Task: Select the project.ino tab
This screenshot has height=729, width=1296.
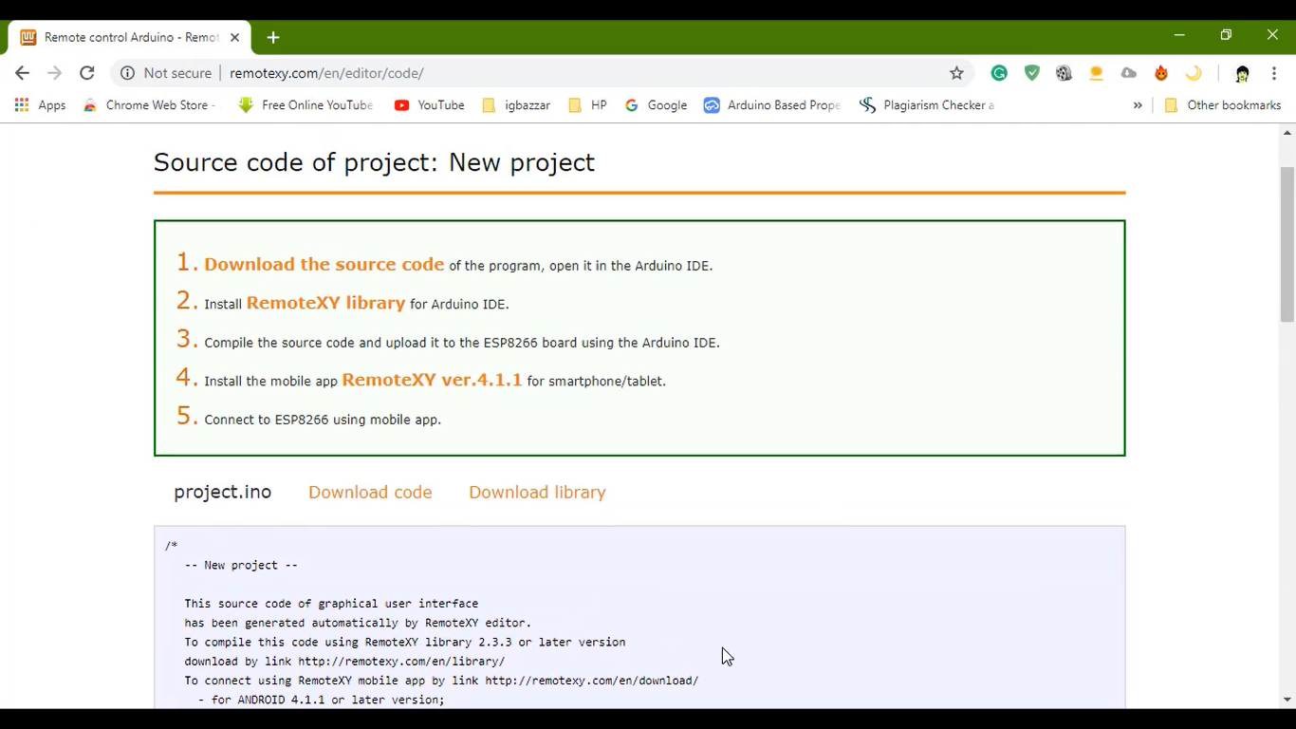Action: (222, 492)
